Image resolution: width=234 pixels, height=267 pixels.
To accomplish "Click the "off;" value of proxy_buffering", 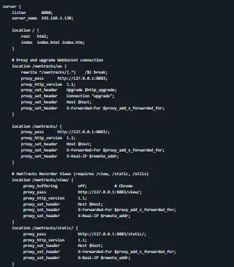I will point(82,186).
